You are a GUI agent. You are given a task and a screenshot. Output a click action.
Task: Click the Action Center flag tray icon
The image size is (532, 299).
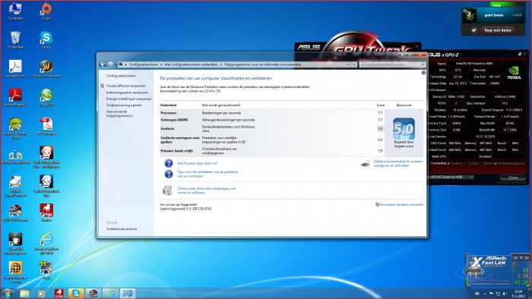pyautogui.click(x=491, y=294)
